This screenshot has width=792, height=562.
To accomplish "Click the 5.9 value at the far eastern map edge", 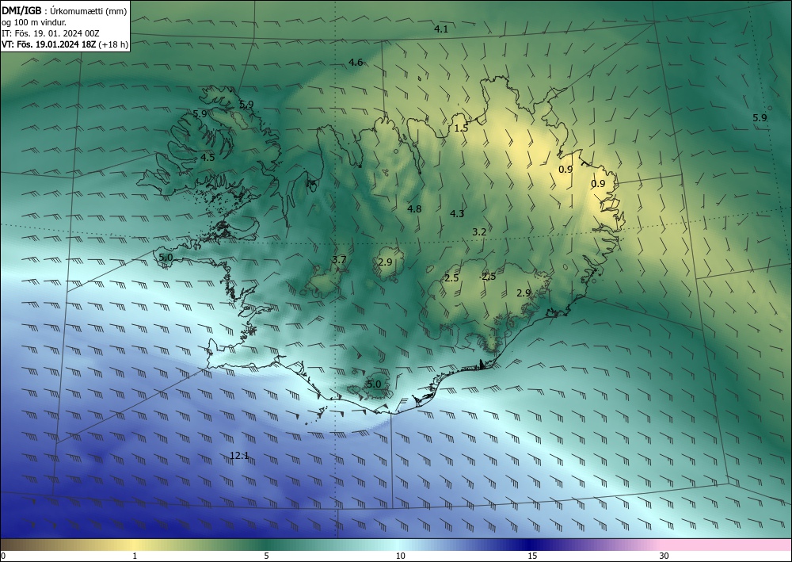I will (x=760, y=118).
